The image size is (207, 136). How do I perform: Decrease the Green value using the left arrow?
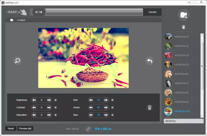point(91,108)
